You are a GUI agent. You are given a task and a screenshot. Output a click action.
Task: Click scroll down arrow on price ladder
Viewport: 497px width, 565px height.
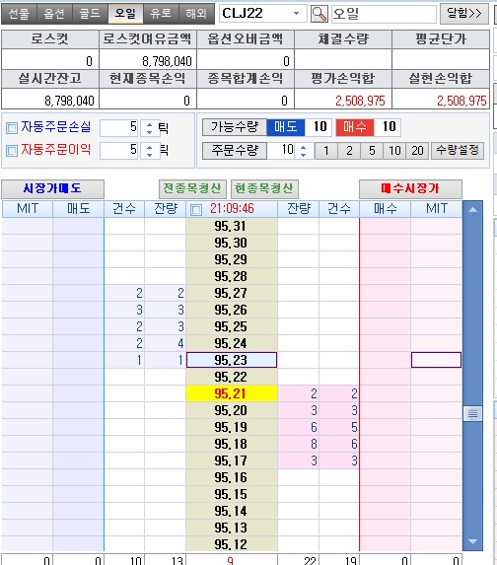(472, 541)
